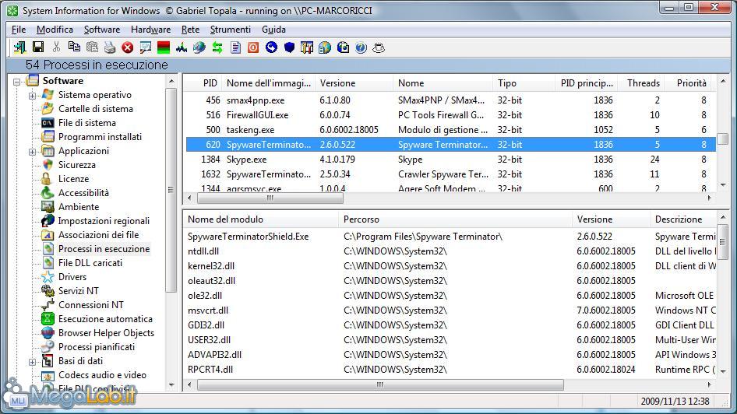Select Cartelle di sistema in tree
This screenshot has width=737, height=414.
tap(95, 109)
